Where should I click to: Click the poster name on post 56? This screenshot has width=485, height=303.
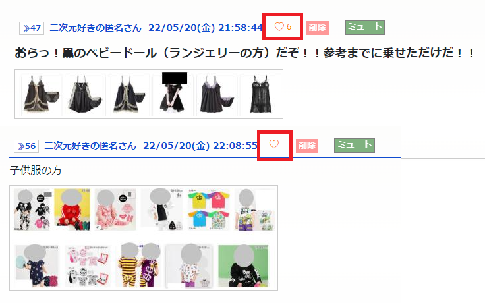pyautogui.click(x=90, y=146)
